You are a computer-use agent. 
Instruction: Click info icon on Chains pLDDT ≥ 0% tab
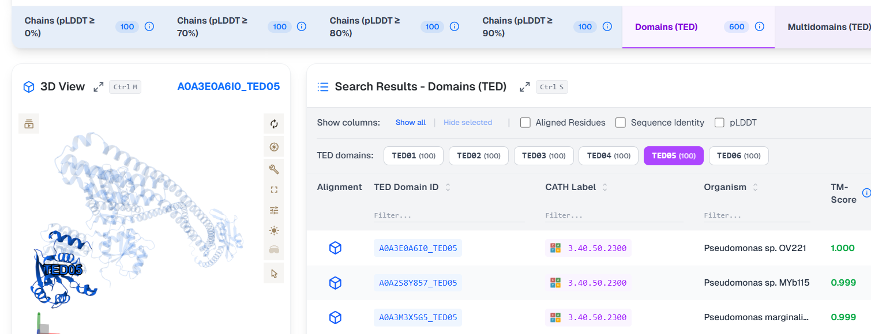coord(149,26)
